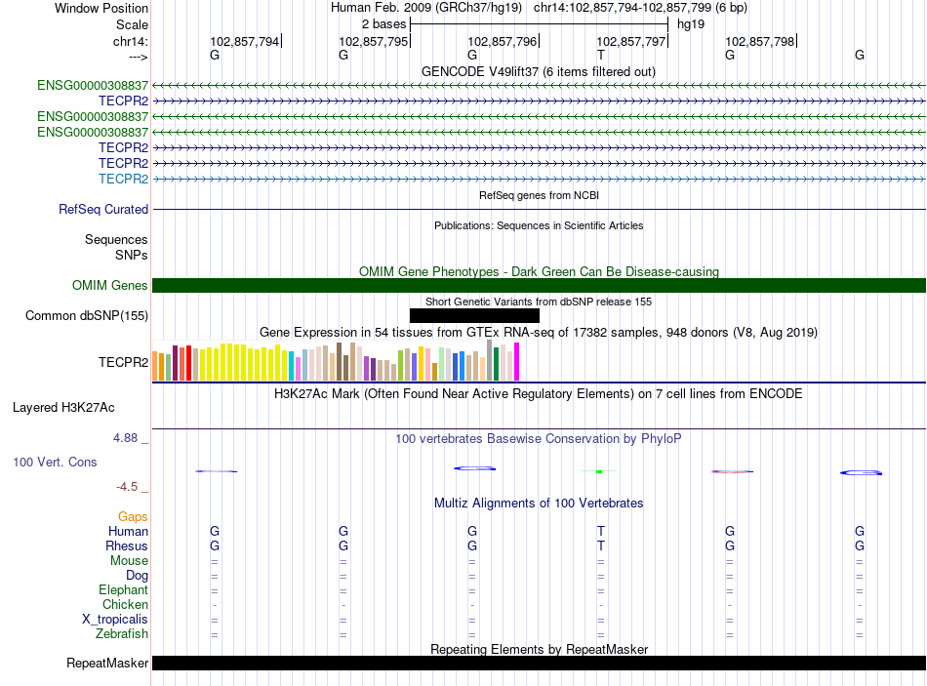Click the dark green OMIM gene bar
The width and height of the screenshot is (927, 686).
[x=539, y=285]
